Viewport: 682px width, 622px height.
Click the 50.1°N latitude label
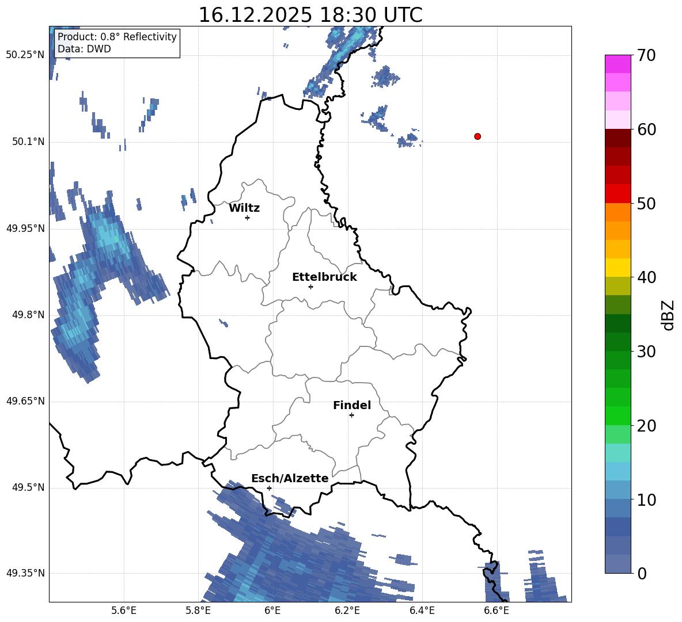(x=28, y=142)
